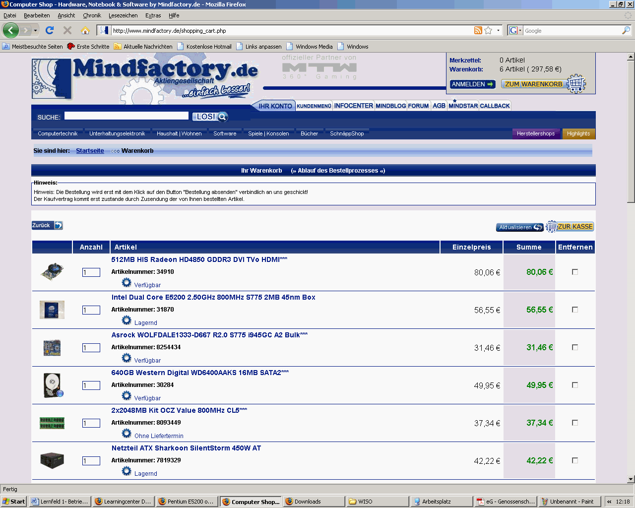Click the ZUR KASSE checkout button
The image size is (635, 508).
[x=570, y=227]
